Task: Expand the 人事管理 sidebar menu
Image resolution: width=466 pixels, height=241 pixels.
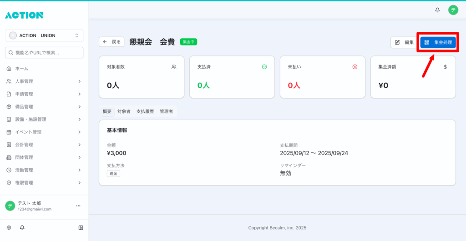Action: 44,81
